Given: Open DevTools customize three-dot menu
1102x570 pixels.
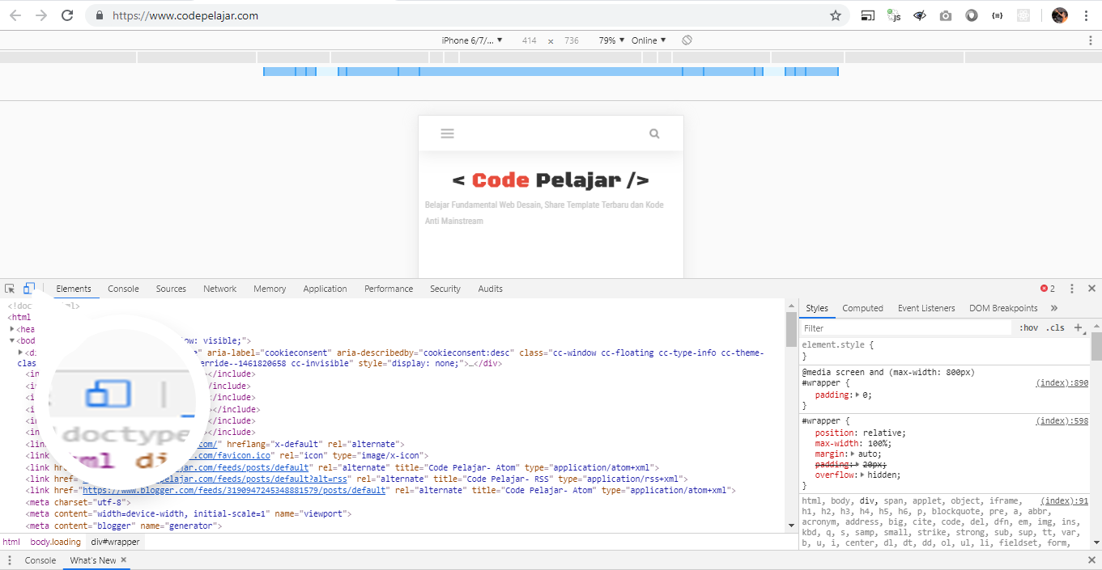Looking at the screenshot, I should point(1072,289).
